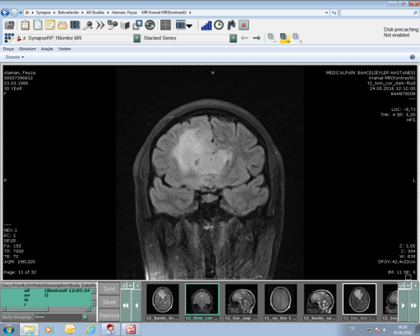Click the blue signal bars icon
The width and height of the screenshot is (420, 336).
[206, 26]
